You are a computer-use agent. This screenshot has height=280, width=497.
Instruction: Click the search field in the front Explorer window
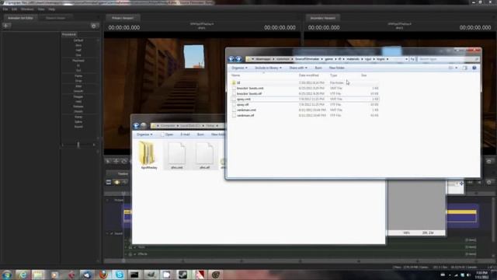(x=449, y=59)
